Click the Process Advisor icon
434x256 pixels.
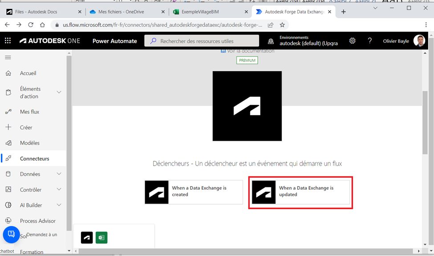8,220
